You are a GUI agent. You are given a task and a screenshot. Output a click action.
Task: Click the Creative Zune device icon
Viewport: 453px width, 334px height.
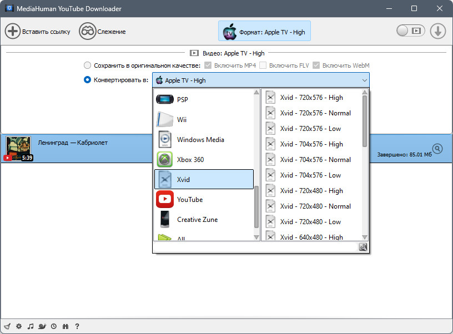(x=165, y=219)
